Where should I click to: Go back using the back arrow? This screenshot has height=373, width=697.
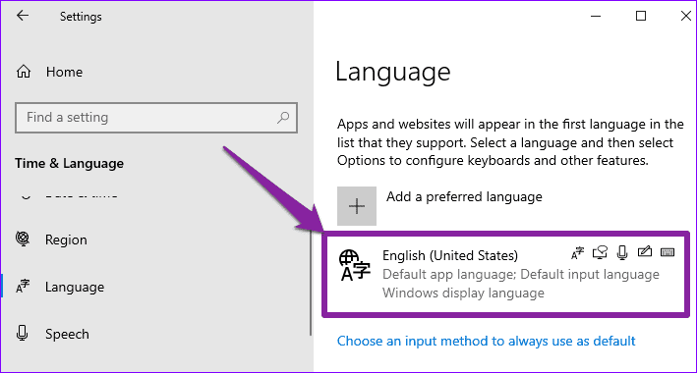[23, 16]
